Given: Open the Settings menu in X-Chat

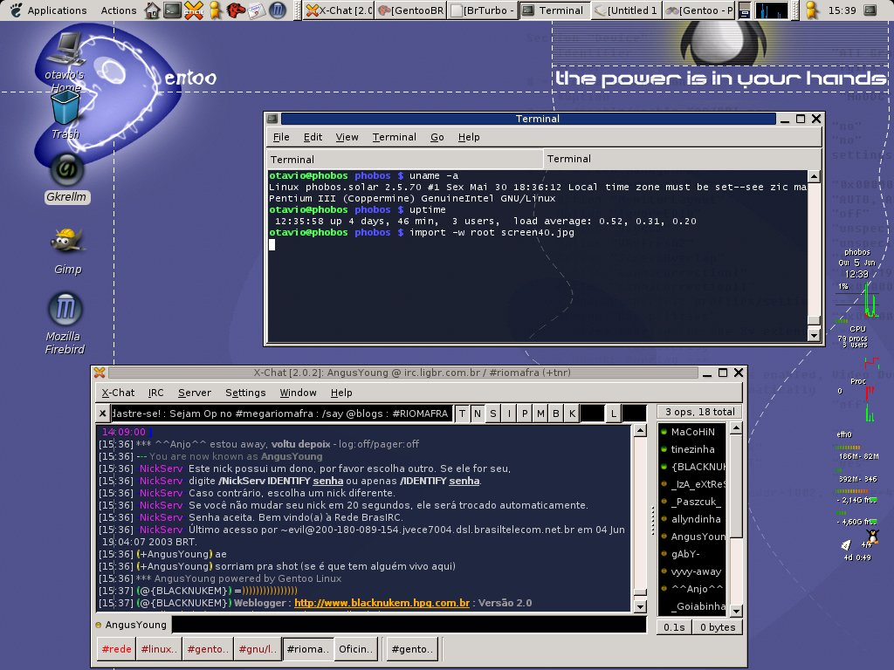Looking at the screenshot, I should (x=245, y=393).
